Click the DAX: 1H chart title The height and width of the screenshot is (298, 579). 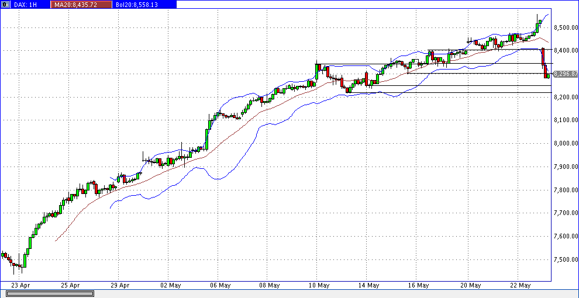(25, 5)
